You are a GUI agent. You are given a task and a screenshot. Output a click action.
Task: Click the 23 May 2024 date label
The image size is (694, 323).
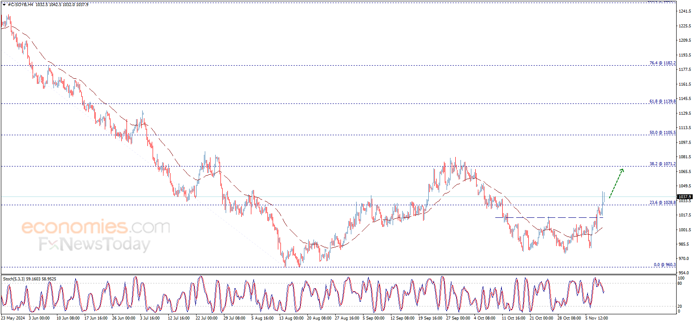13,318
